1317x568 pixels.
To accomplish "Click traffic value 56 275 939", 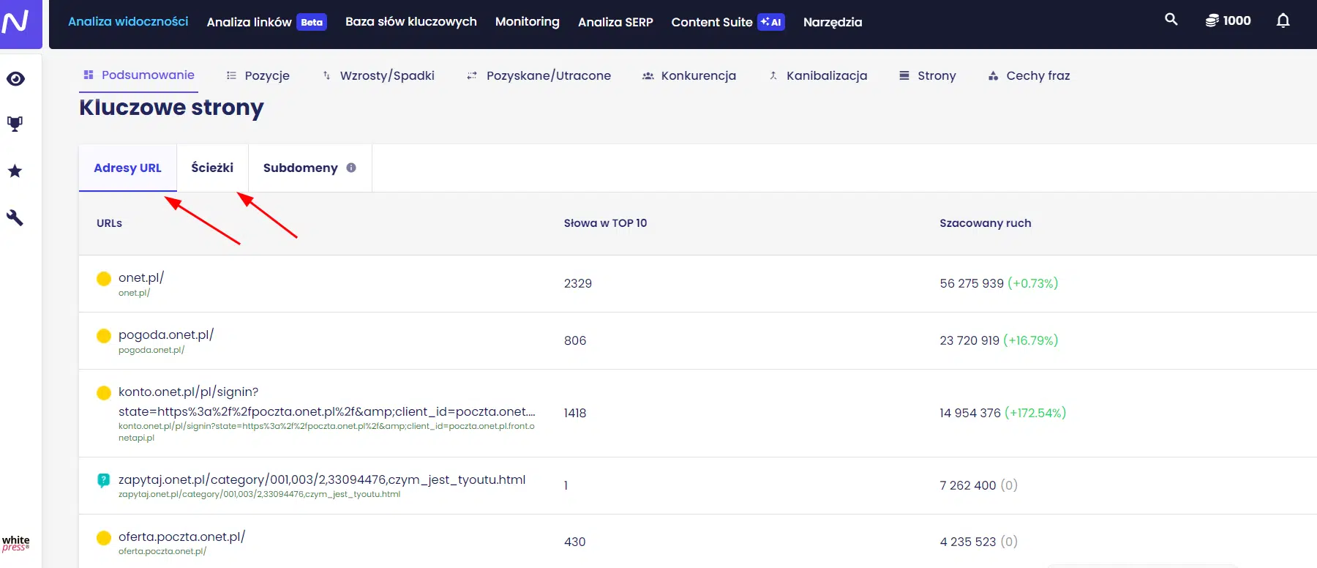I will point(972,283).
